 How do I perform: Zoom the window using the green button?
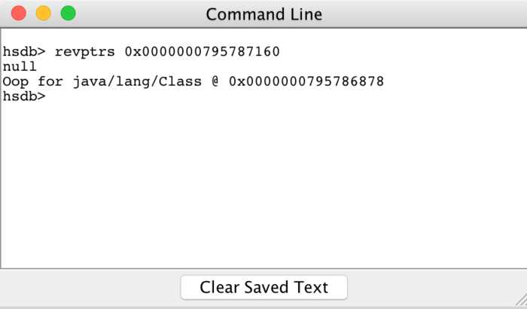(69, 14)
